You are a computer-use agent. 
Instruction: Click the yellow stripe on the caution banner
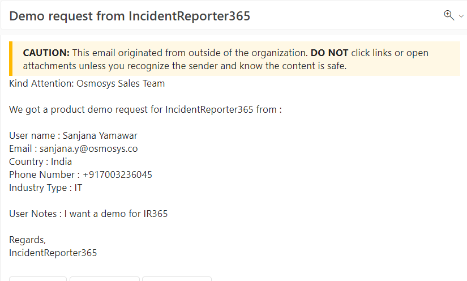point(11,59)
